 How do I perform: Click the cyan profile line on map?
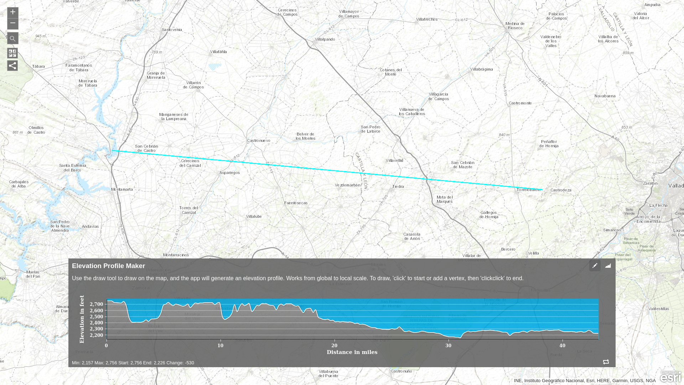tap(321, 170)
